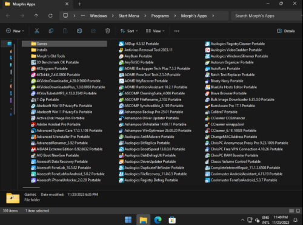Open Microsoft Store from taskbar

172,220
